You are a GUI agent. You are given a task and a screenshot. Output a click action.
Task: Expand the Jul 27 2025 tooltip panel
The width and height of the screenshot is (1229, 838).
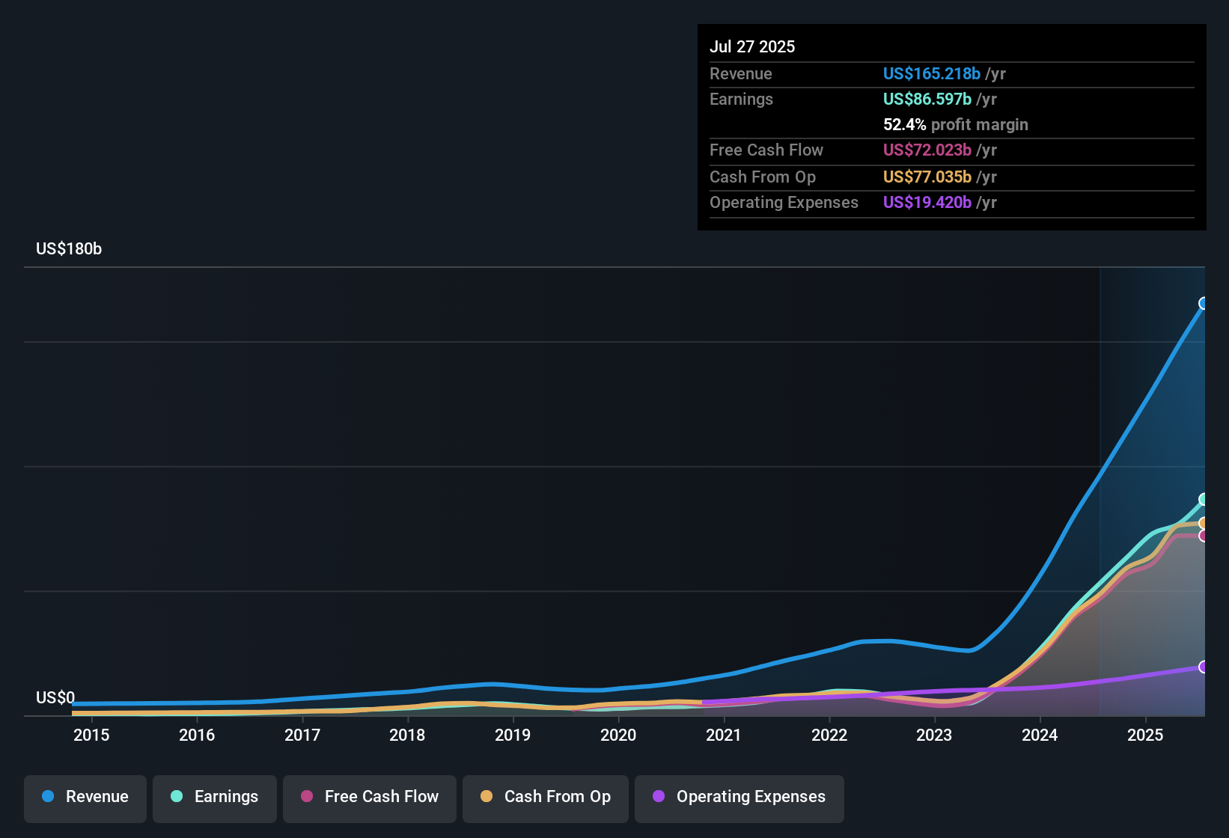coord(751,46)
